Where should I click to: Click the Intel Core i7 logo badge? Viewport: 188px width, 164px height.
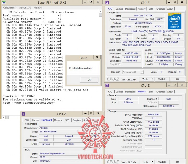point(175,21)
